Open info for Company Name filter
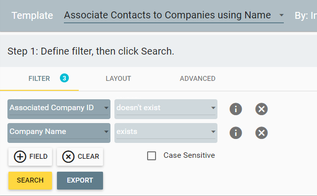The image size is (317, 196). point(236,133)
